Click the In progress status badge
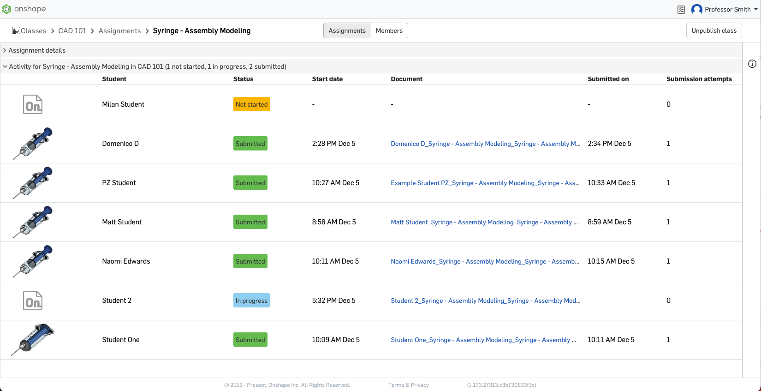Screen dimensions: 761x391 pos(251,301)
